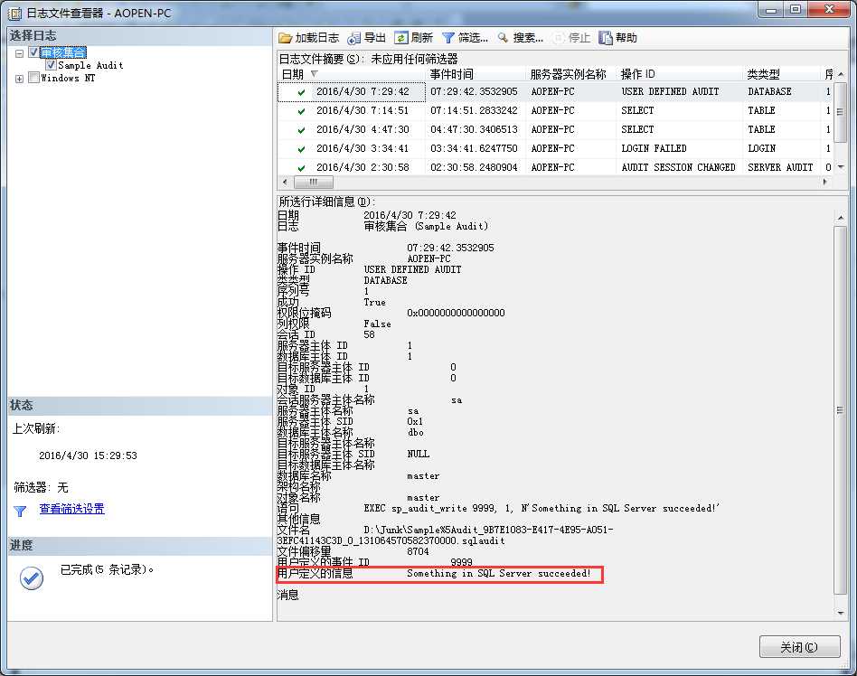Click the Help icon in the toolbar
Viewport: 857px width, 676px height.
(x=606, y=38)
